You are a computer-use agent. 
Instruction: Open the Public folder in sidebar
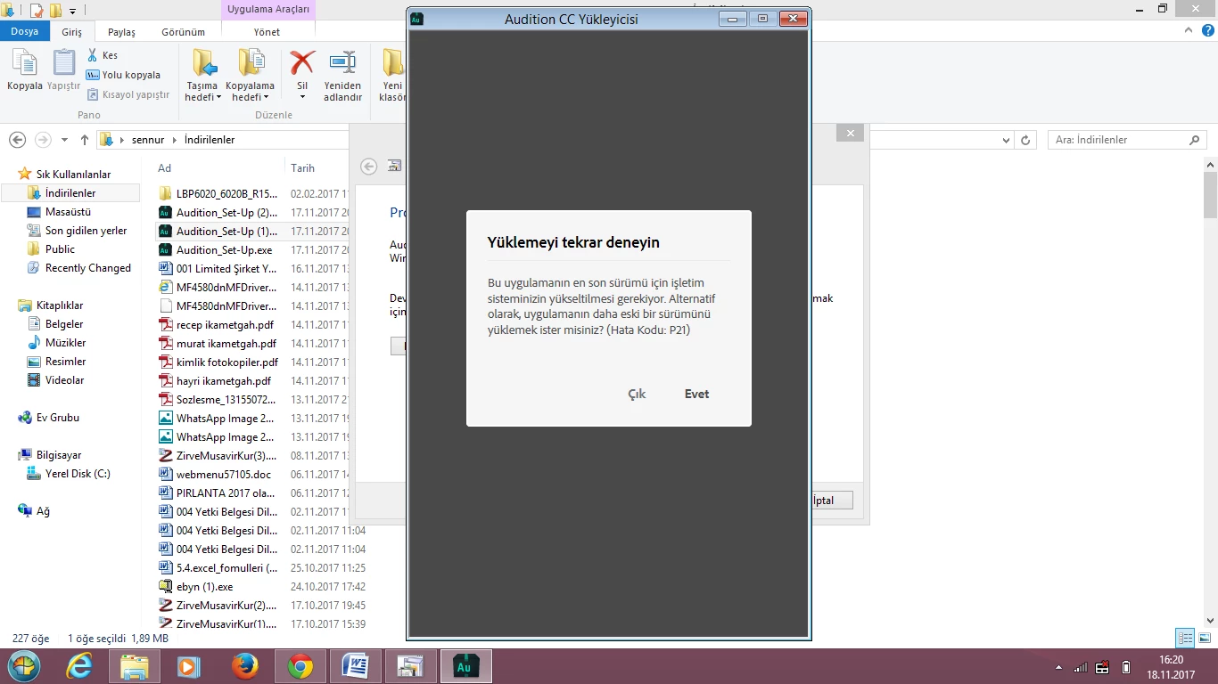point(60,249)
